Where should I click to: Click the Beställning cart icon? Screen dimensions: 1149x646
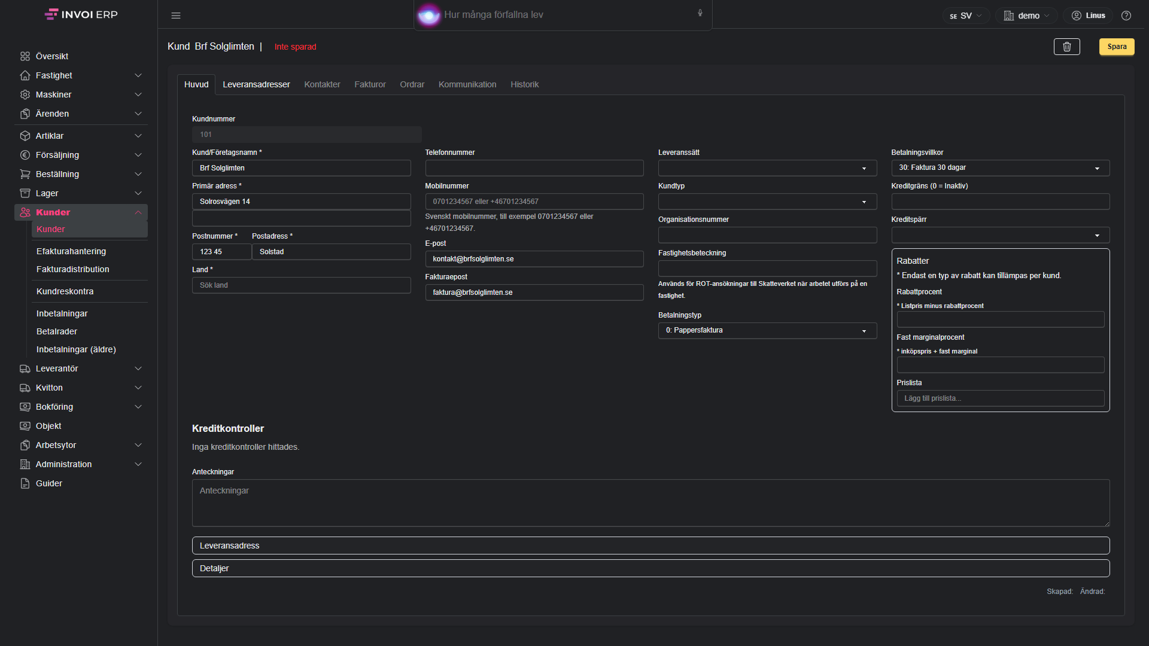25,174
